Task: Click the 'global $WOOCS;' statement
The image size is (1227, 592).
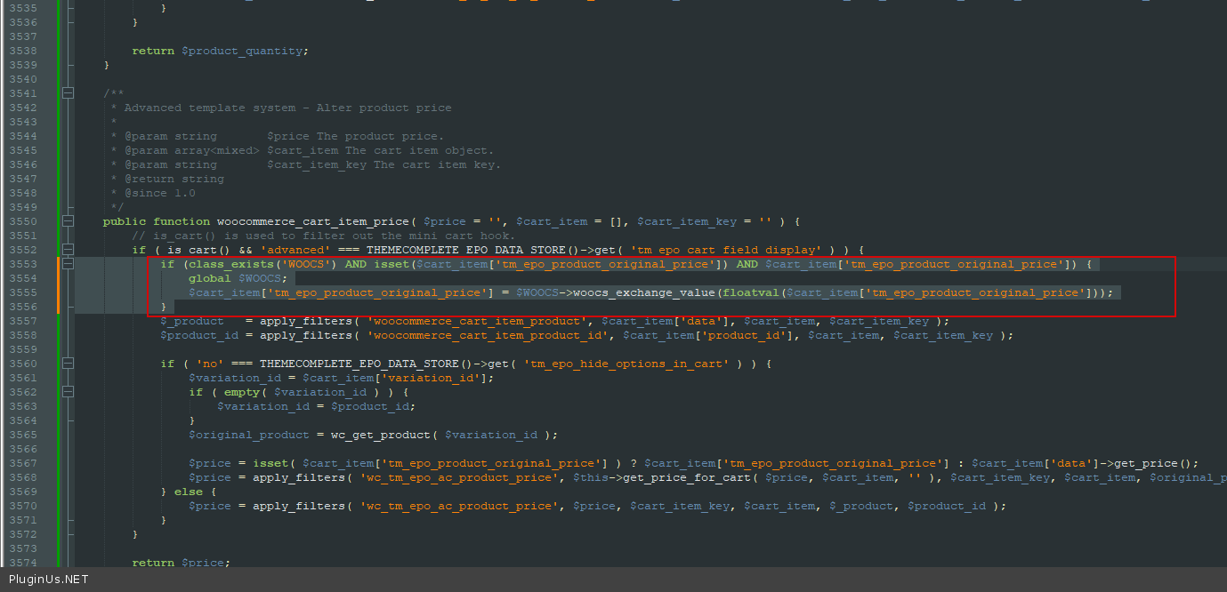Action: pos(238,278)
